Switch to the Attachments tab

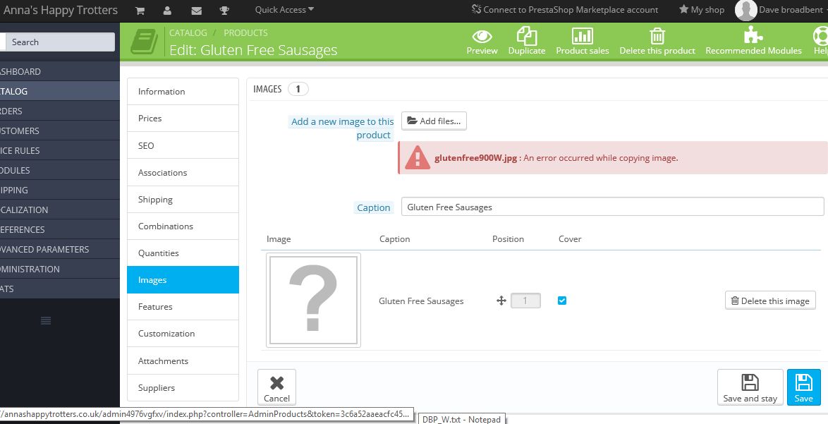pyautogui.click(x=183, y=361)
